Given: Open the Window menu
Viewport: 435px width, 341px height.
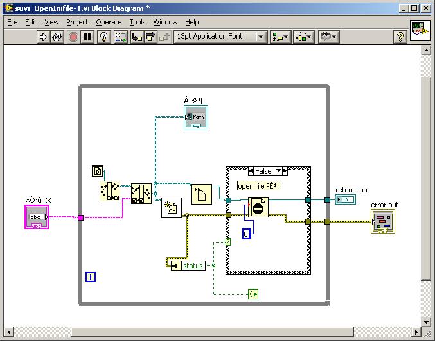Looking at the screenshot, I should tap(165, 22).
